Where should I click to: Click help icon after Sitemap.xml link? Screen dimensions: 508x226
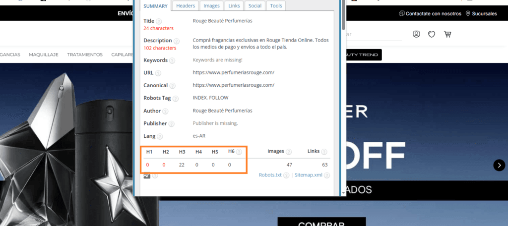(x=327, y=175)
